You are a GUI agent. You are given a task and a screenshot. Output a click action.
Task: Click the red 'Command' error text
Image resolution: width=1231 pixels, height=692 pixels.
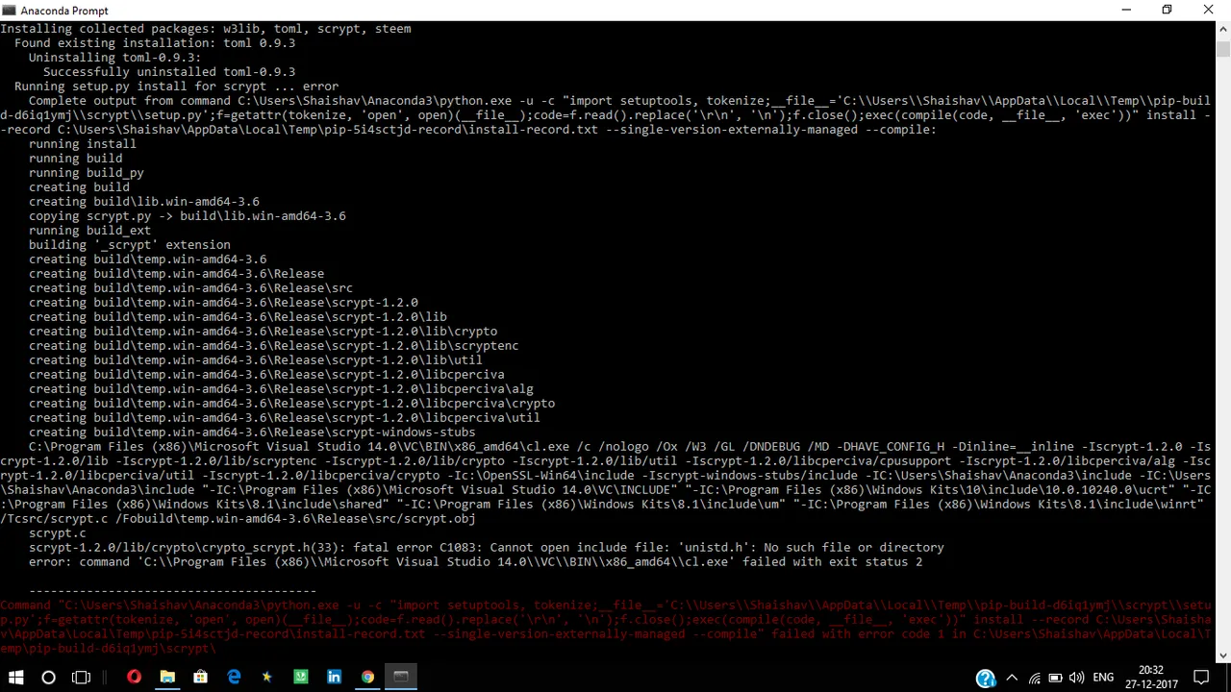tap(606, 627)
